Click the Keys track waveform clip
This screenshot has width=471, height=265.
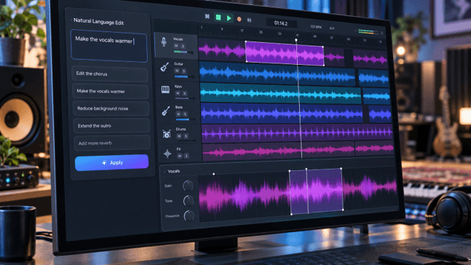tap(281, 93)
